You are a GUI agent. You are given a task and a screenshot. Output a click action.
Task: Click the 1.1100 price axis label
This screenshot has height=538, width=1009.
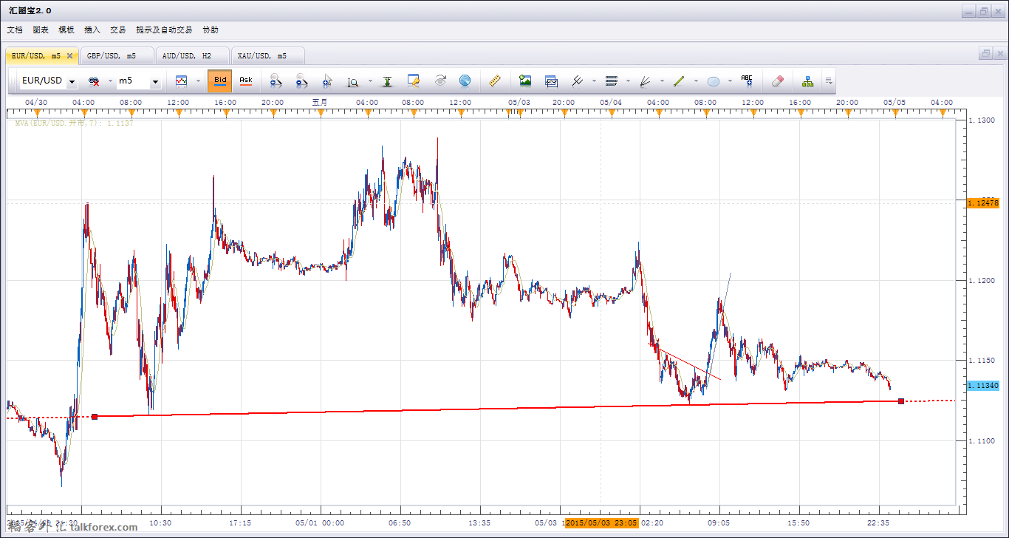pyautogui.click(x=982, y=440)
